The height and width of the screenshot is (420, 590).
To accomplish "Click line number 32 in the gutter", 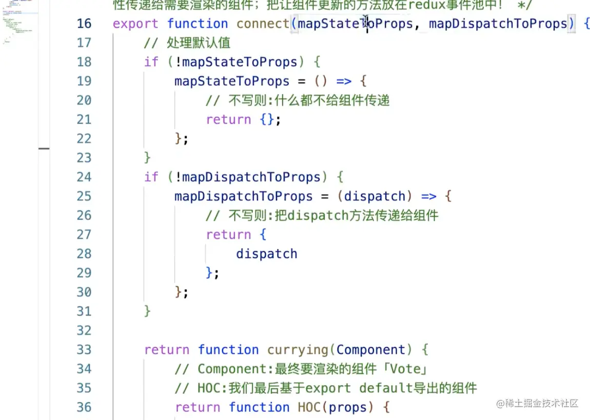I will tap(84, 330).
